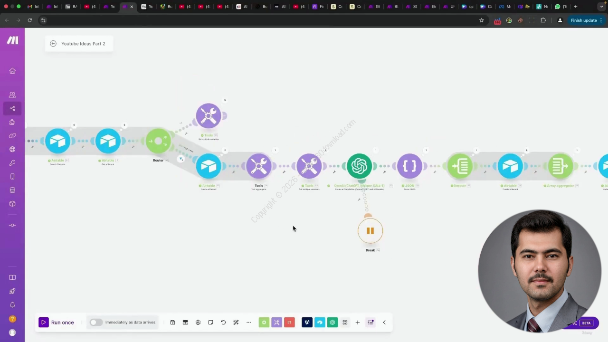Open the Chrome profile avatar
This screenshot has height=342, width=608.
tap(560, 20)
